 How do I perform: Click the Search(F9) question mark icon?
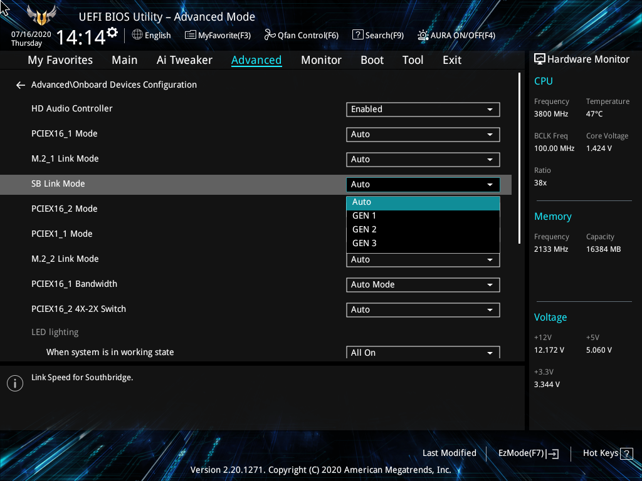pyautogui.click(x=357, y=35)
